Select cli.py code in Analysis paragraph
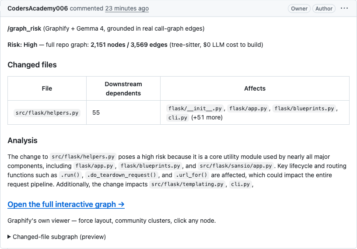 [x=241, y=184]
